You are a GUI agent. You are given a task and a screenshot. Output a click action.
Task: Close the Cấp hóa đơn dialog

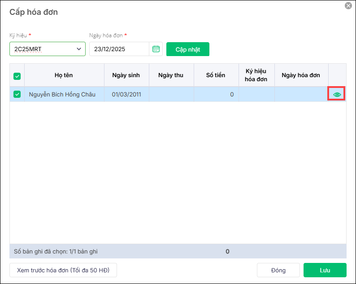[348, 6]
